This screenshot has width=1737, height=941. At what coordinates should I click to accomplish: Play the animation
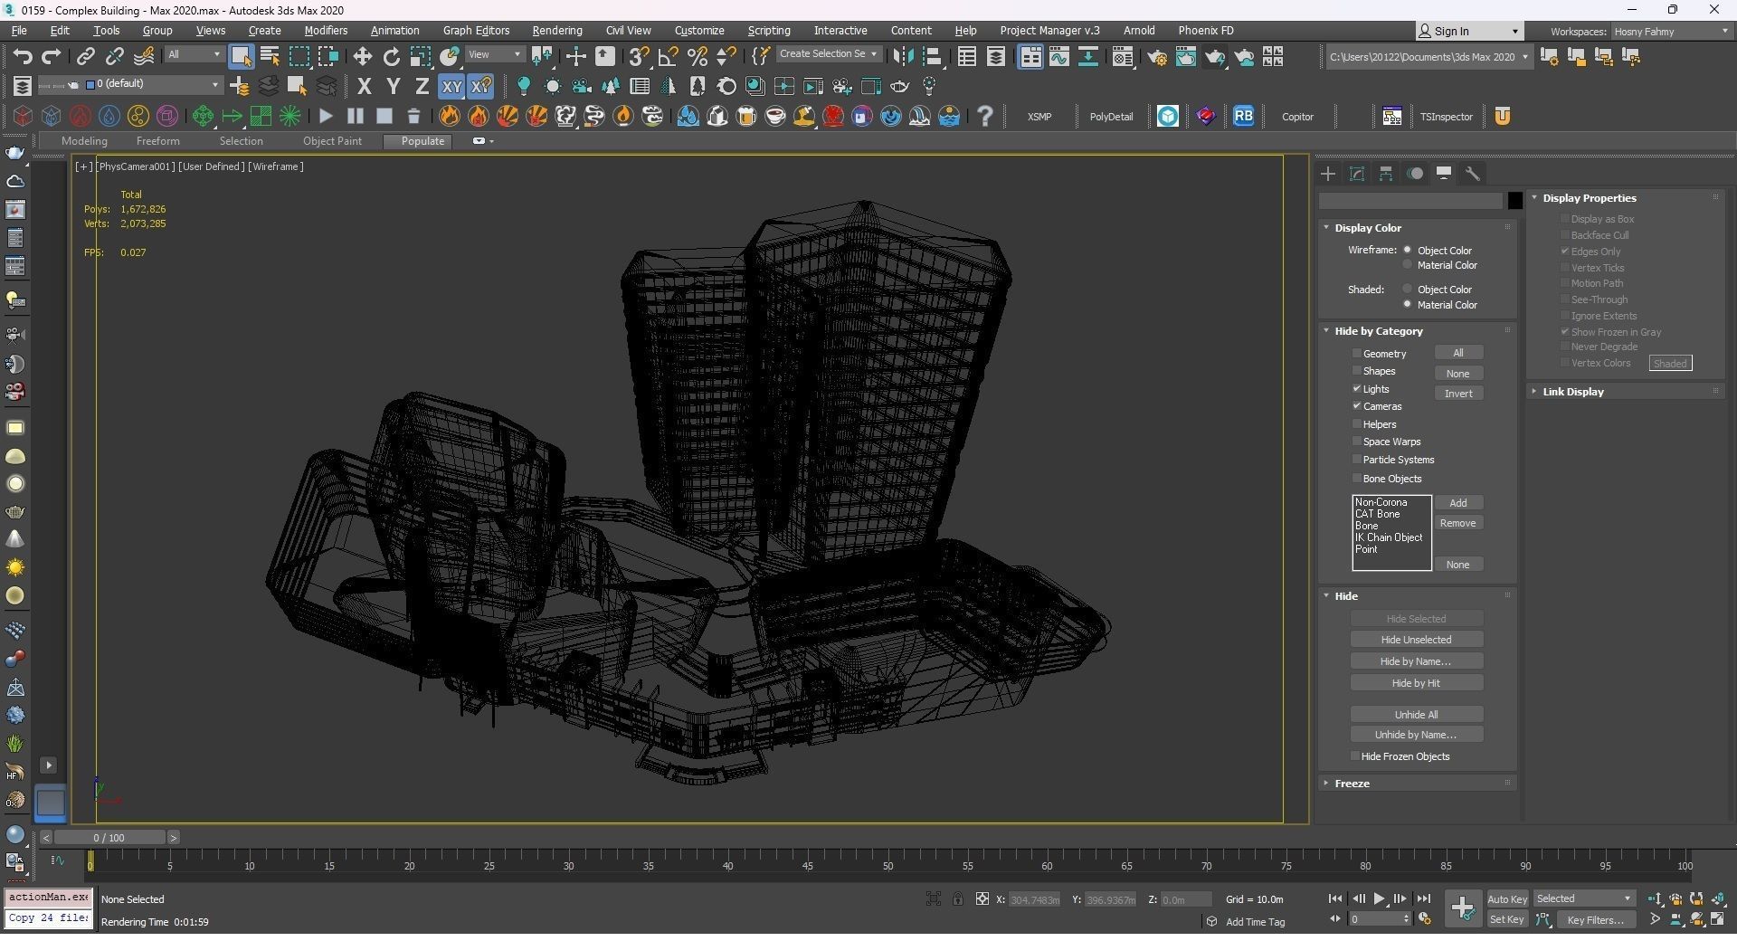[1379, 898]
